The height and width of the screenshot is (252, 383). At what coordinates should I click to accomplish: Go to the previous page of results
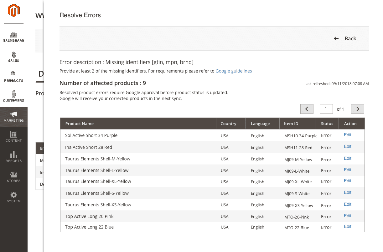[307, 109]
